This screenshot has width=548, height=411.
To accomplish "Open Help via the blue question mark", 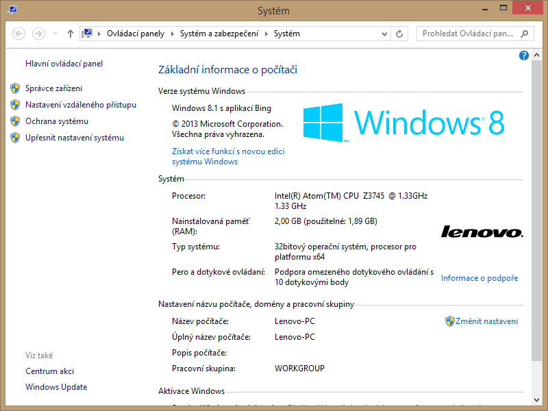I will [524, 55].
